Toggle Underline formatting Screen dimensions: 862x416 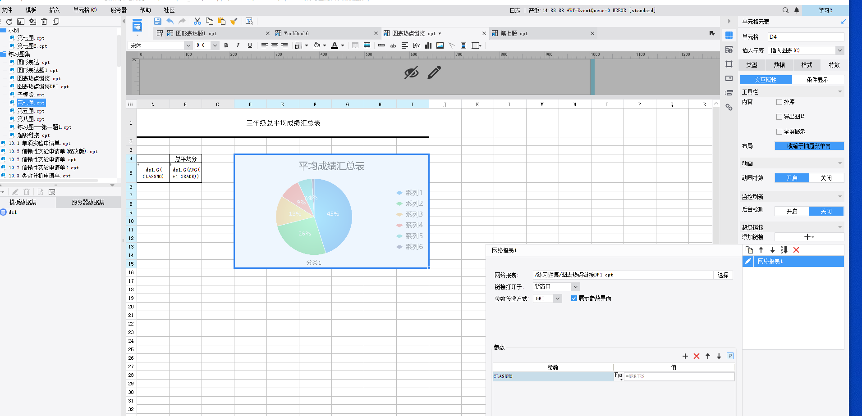(x=250, y=45)
